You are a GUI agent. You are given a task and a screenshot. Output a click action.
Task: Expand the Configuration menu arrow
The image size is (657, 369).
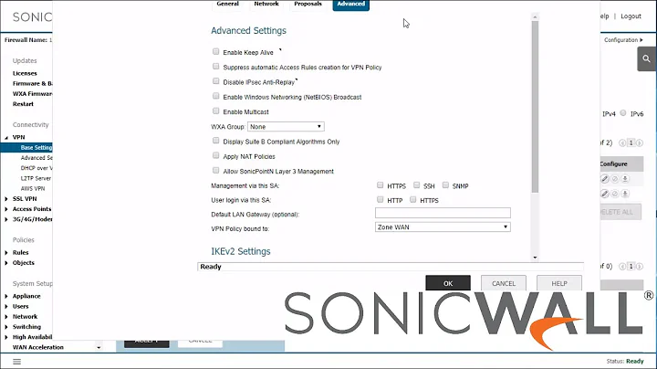tap(641, 40)
